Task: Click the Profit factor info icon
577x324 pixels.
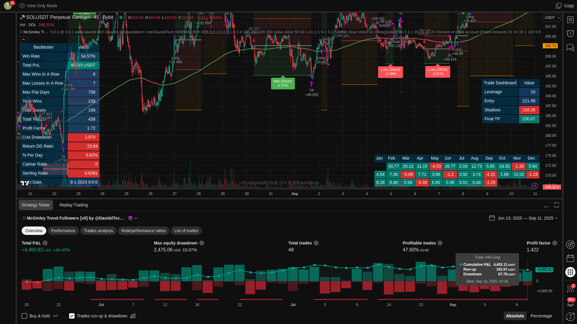Action: [555, 243]
